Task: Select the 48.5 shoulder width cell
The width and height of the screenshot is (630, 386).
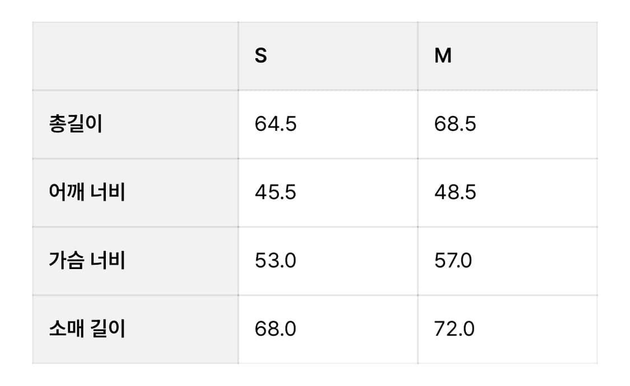Action: pyautogui.click(x=455, y=192)
